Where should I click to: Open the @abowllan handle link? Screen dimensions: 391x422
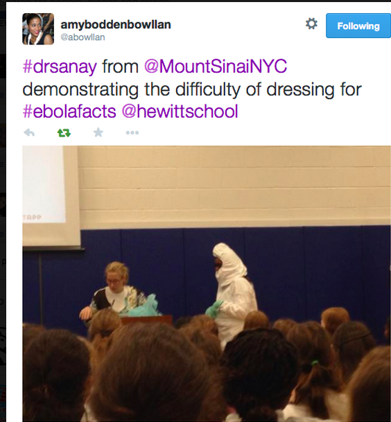click(82, 37)
